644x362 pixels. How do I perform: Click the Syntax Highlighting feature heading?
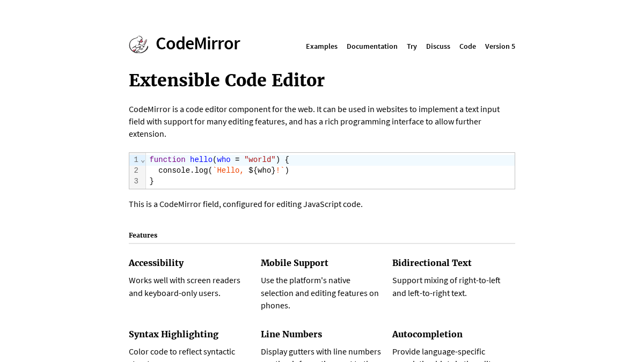click(173, 334)
